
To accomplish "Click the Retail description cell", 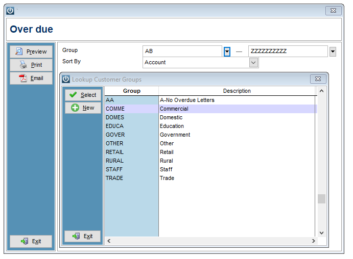I will (x=238, y=152).
